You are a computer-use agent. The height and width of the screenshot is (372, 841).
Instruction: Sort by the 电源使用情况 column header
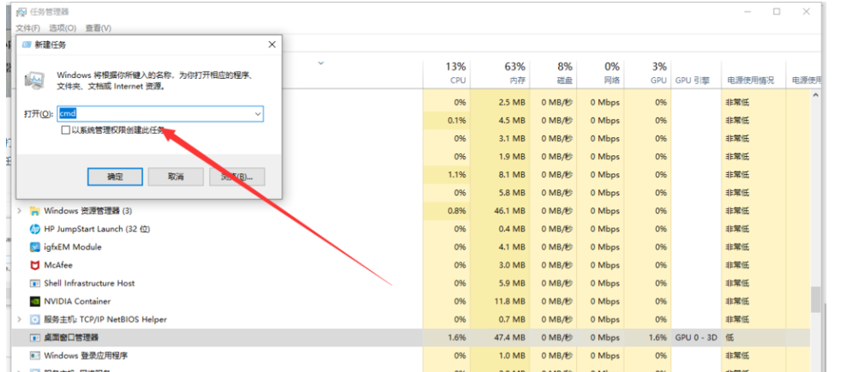[754, 74]
